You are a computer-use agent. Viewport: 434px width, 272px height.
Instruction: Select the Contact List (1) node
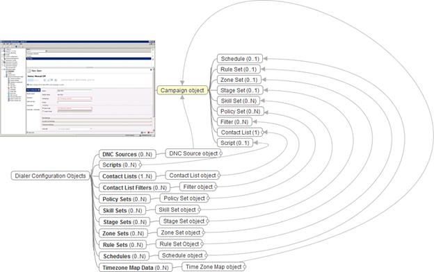click(x=240, y=133)
